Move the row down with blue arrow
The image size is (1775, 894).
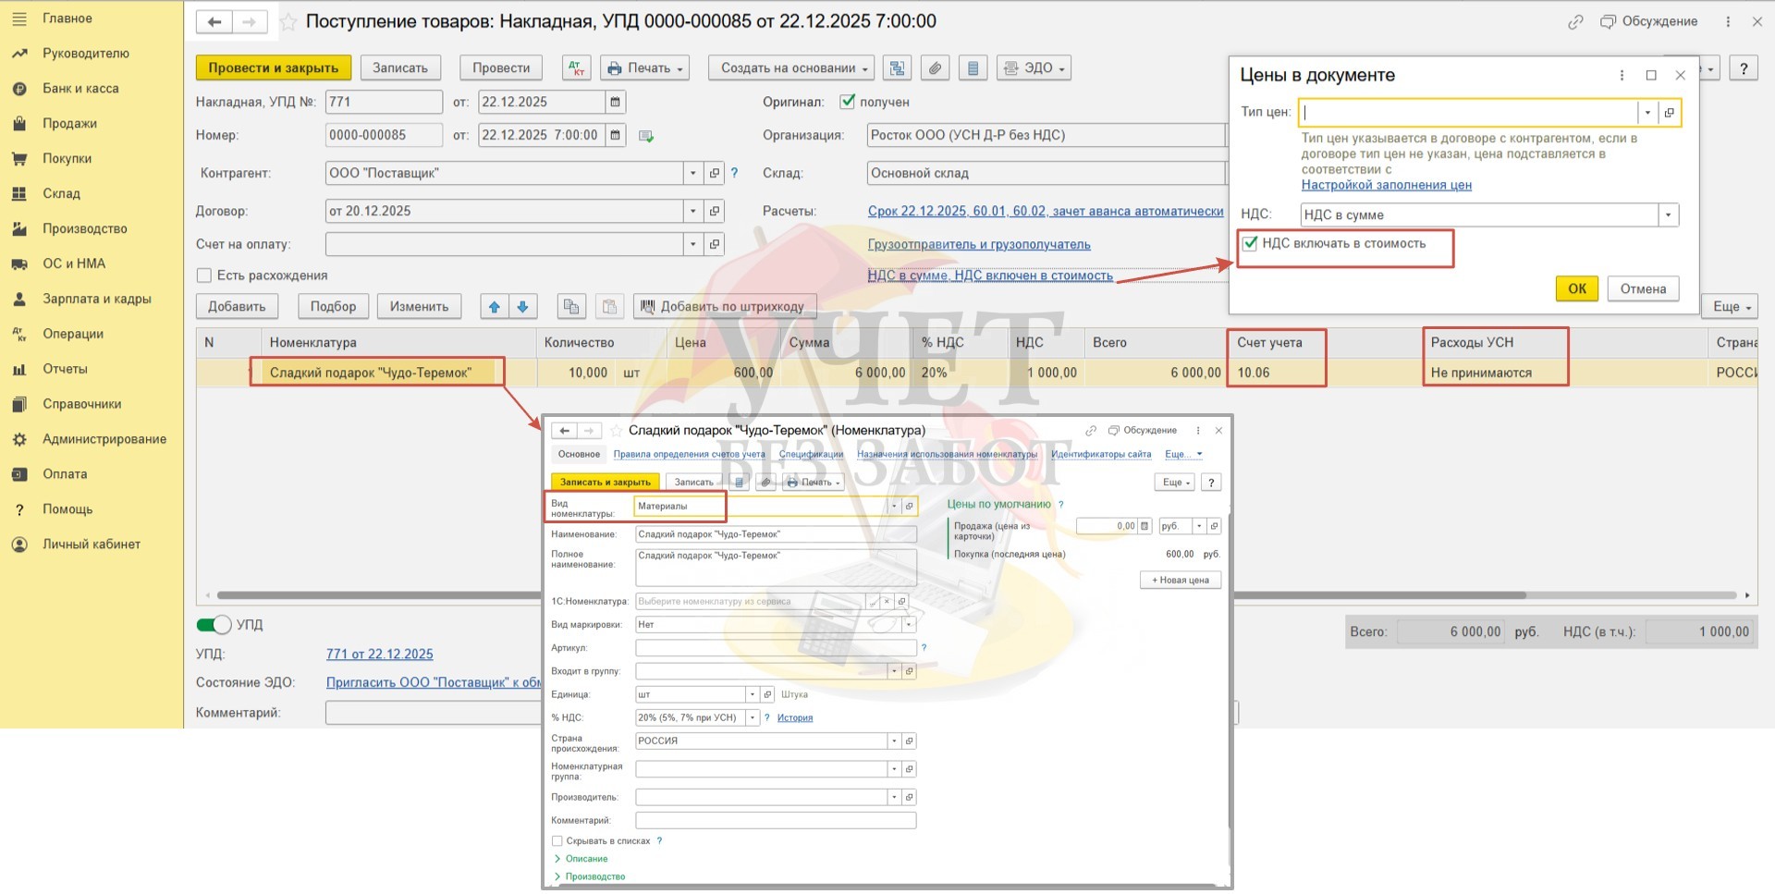[x=522, y=307]
